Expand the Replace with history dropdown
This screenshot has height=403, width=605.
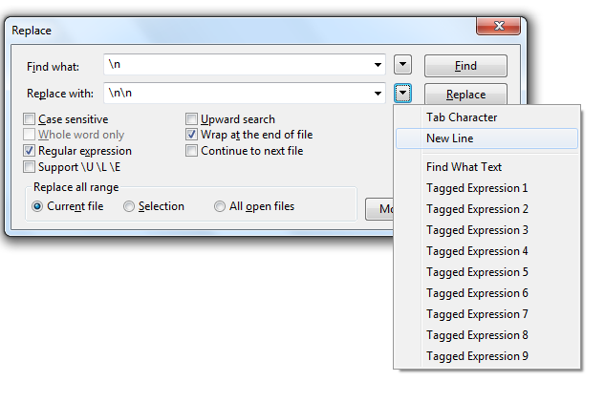click(379, 94)
